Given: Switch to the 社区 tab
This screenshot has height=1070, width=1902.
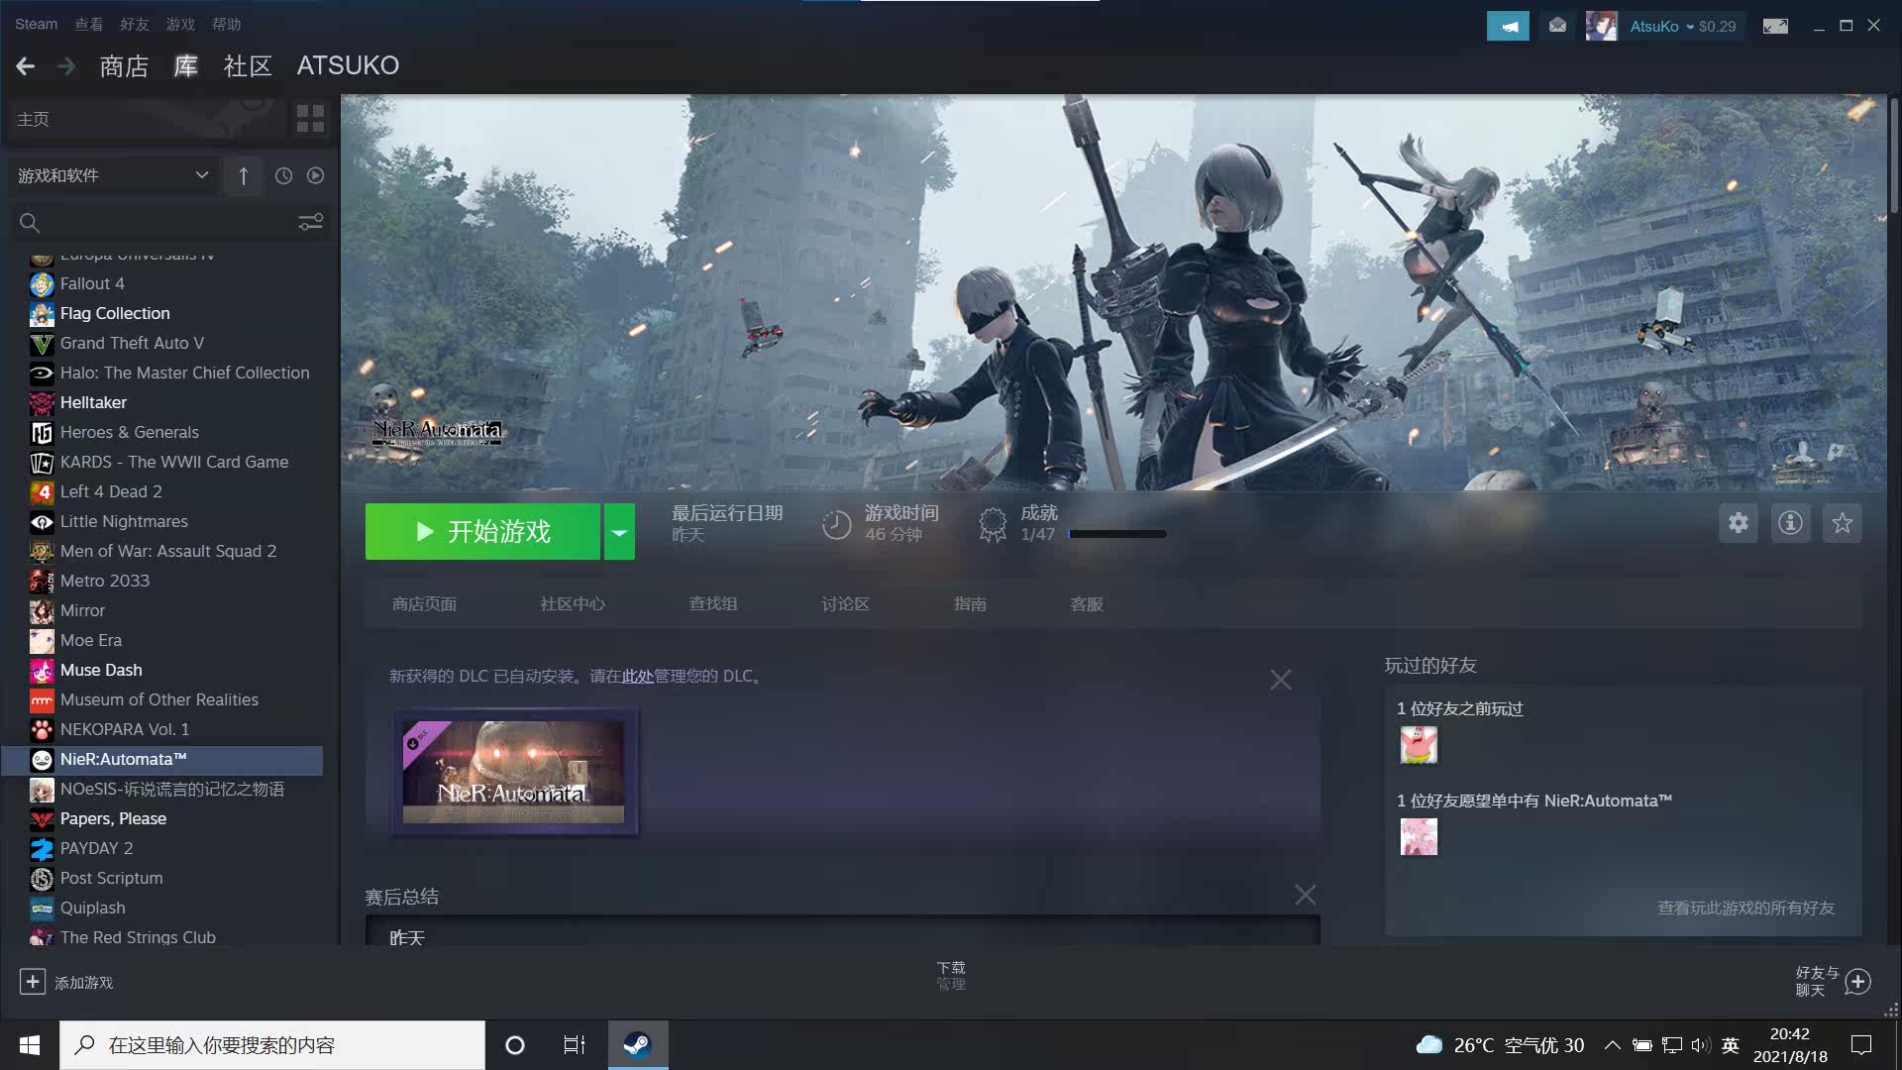Looking at the screenshot, I should (247, 65).
